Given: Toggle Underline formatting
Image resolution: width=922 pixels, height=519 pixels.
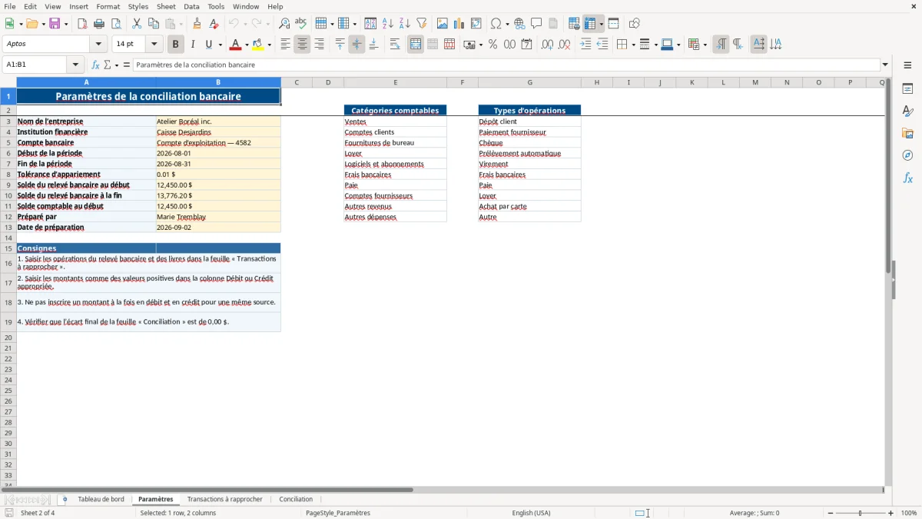Looking at the screenshot, I should click(x=208, y=45).
